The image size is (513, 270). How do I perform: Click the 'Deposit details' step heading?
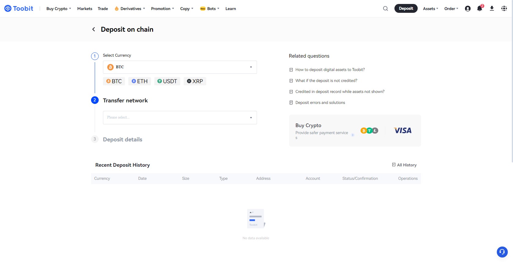pos(123,140)
